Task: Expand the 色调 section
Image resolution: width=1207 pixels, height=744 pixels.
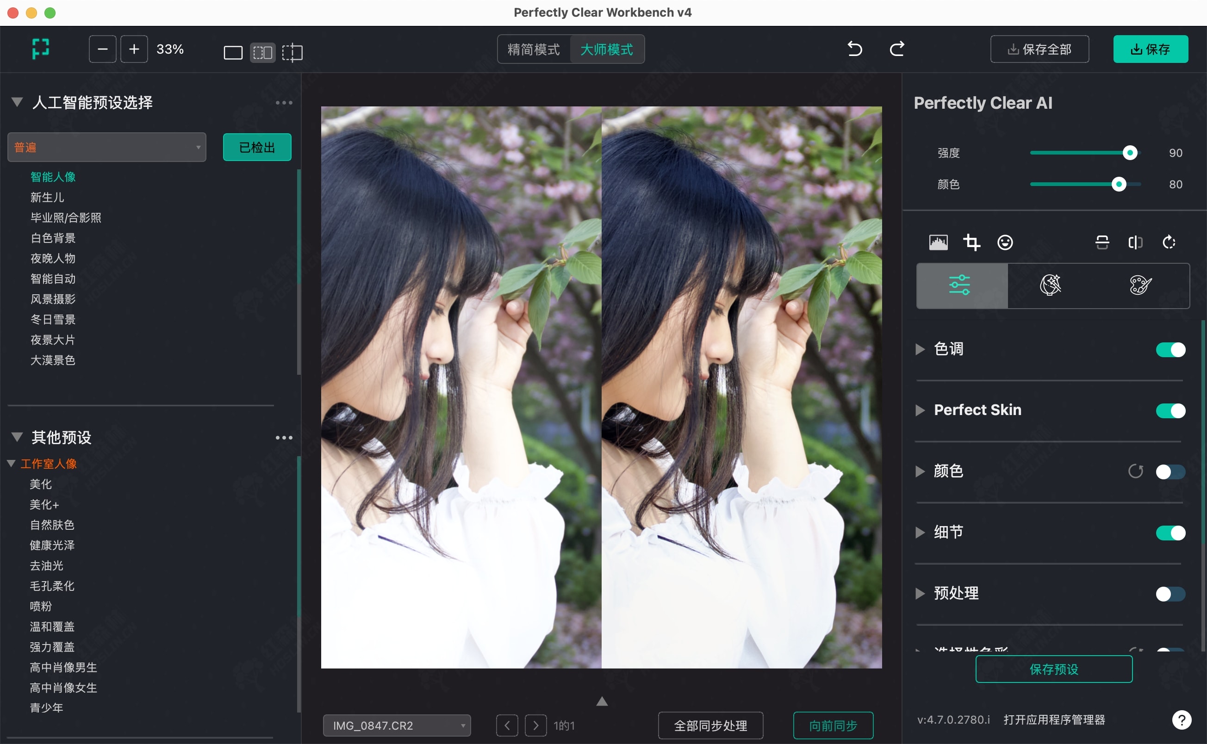Action: (920, 349)
